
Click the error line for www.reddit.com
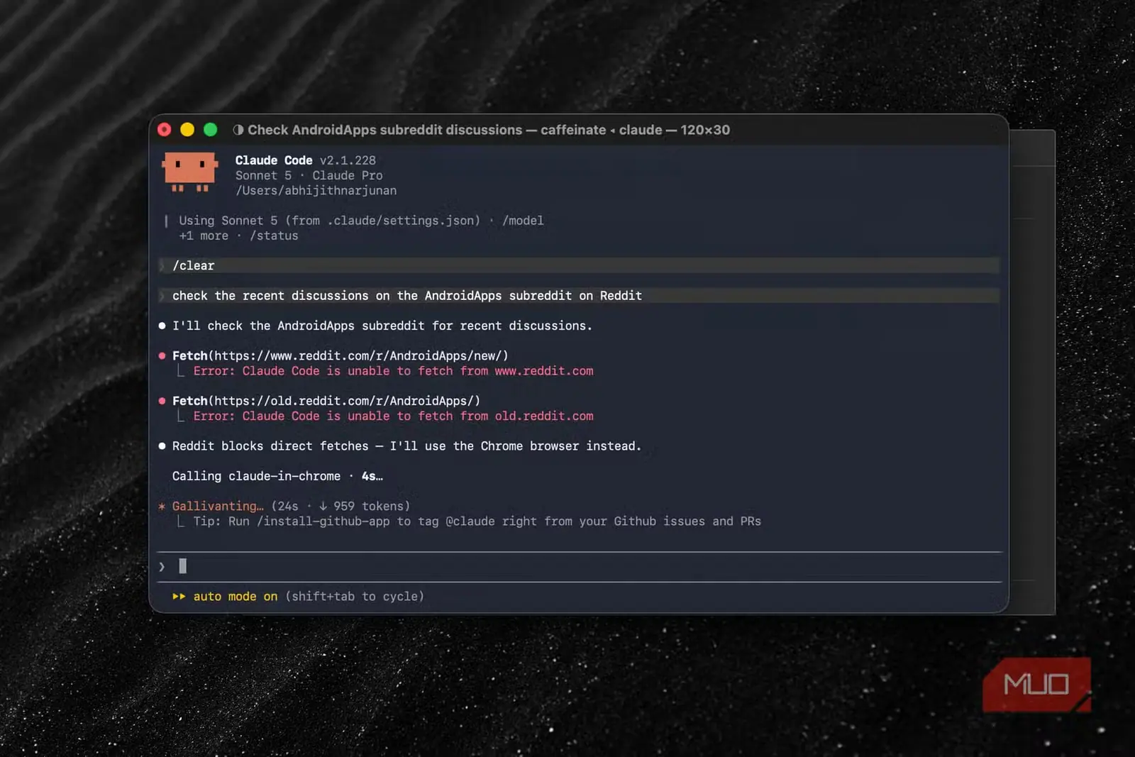pyautogui.click(x=393, y=371)
